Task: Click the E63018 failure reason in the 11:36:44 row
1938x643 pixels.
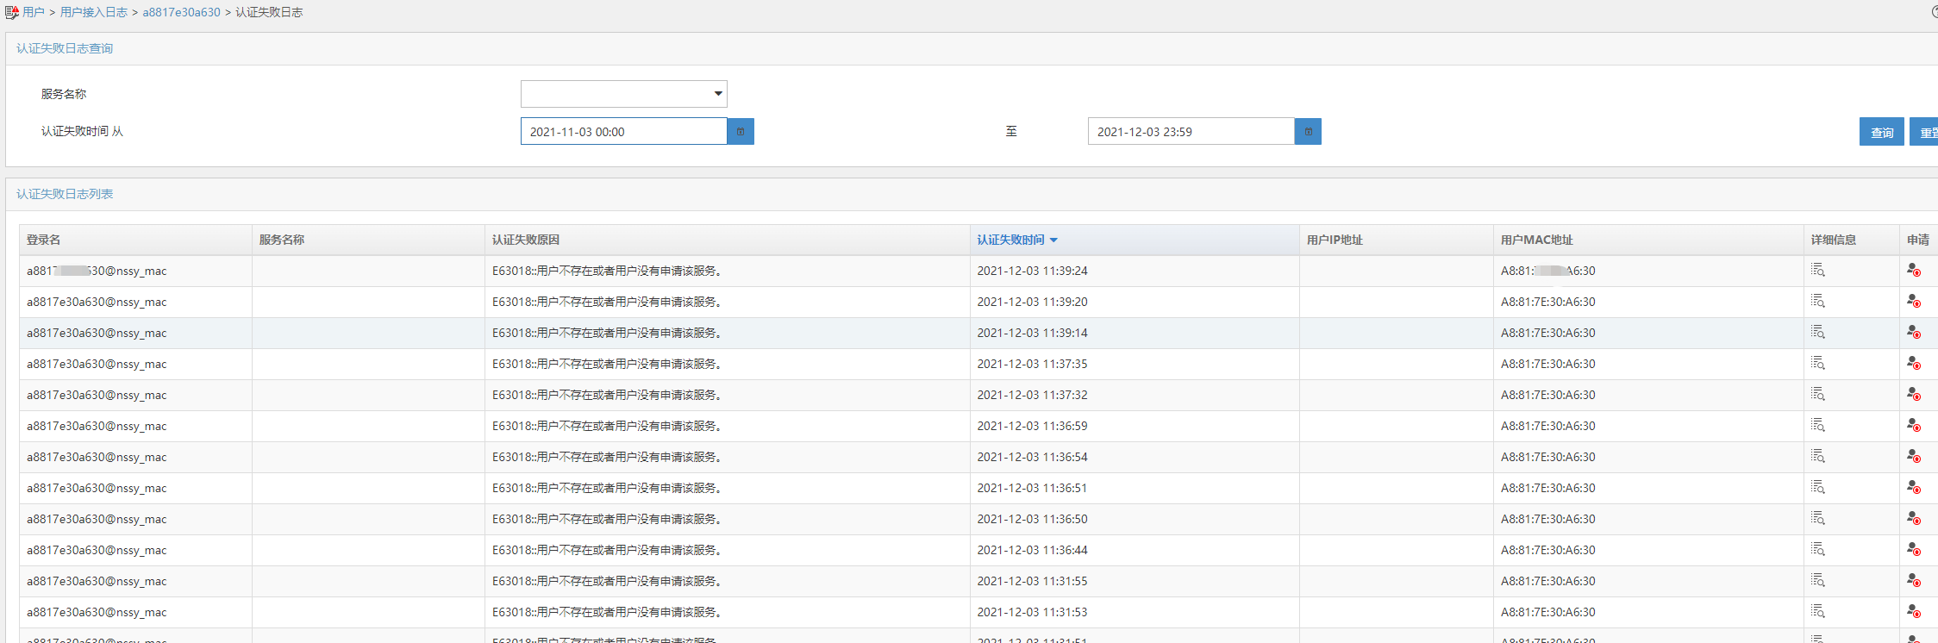Action: click(607, 550)
